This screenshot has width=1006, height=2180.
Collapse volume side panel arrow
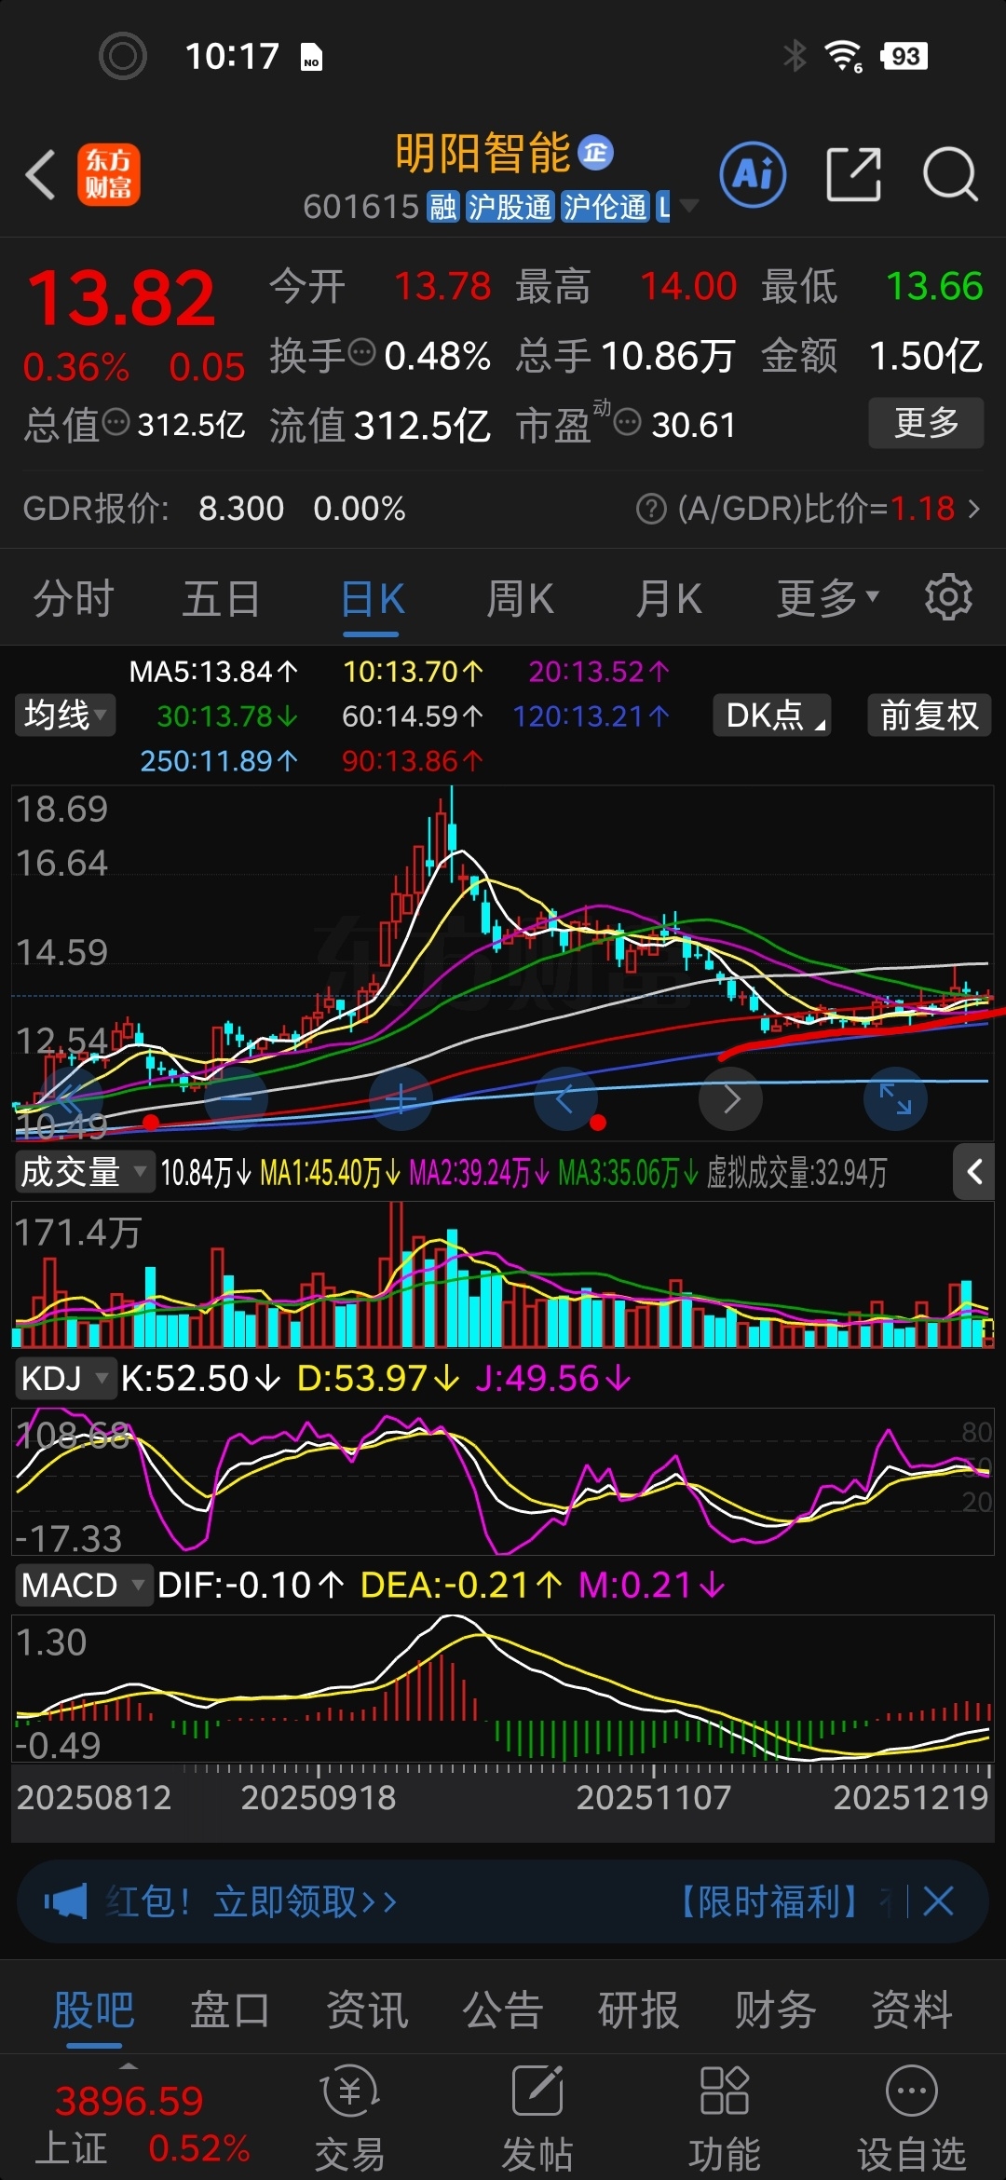[x=974, y=1172]
